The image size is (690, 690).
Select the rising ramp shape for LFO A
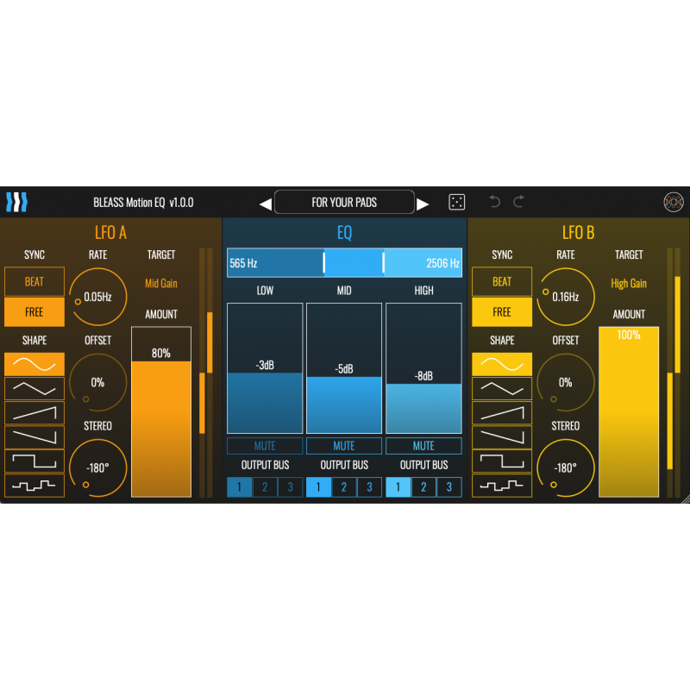[34, 414]
